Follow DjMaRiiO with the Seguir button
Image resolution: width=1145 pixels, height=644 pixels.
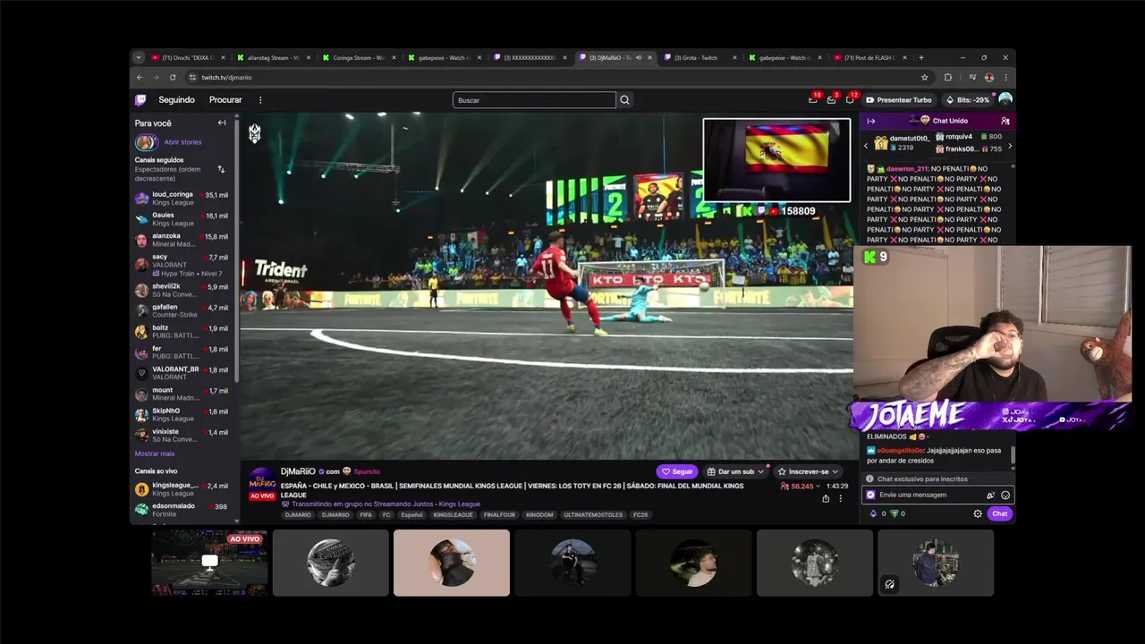click(x=677, y=471)
